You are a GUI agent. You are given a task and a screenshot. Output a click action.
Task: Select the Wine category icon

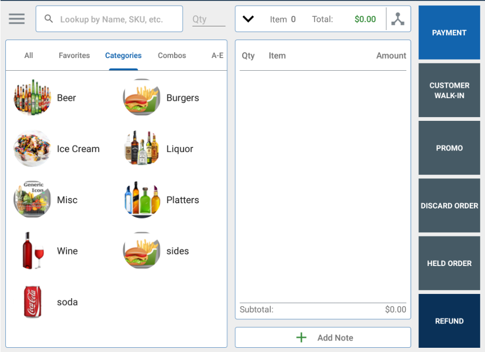pos(33,251)
